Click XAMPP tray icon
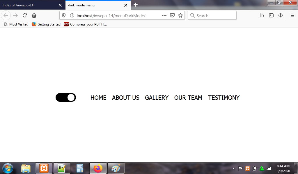298x174 pixels. [x=247, y=168]
